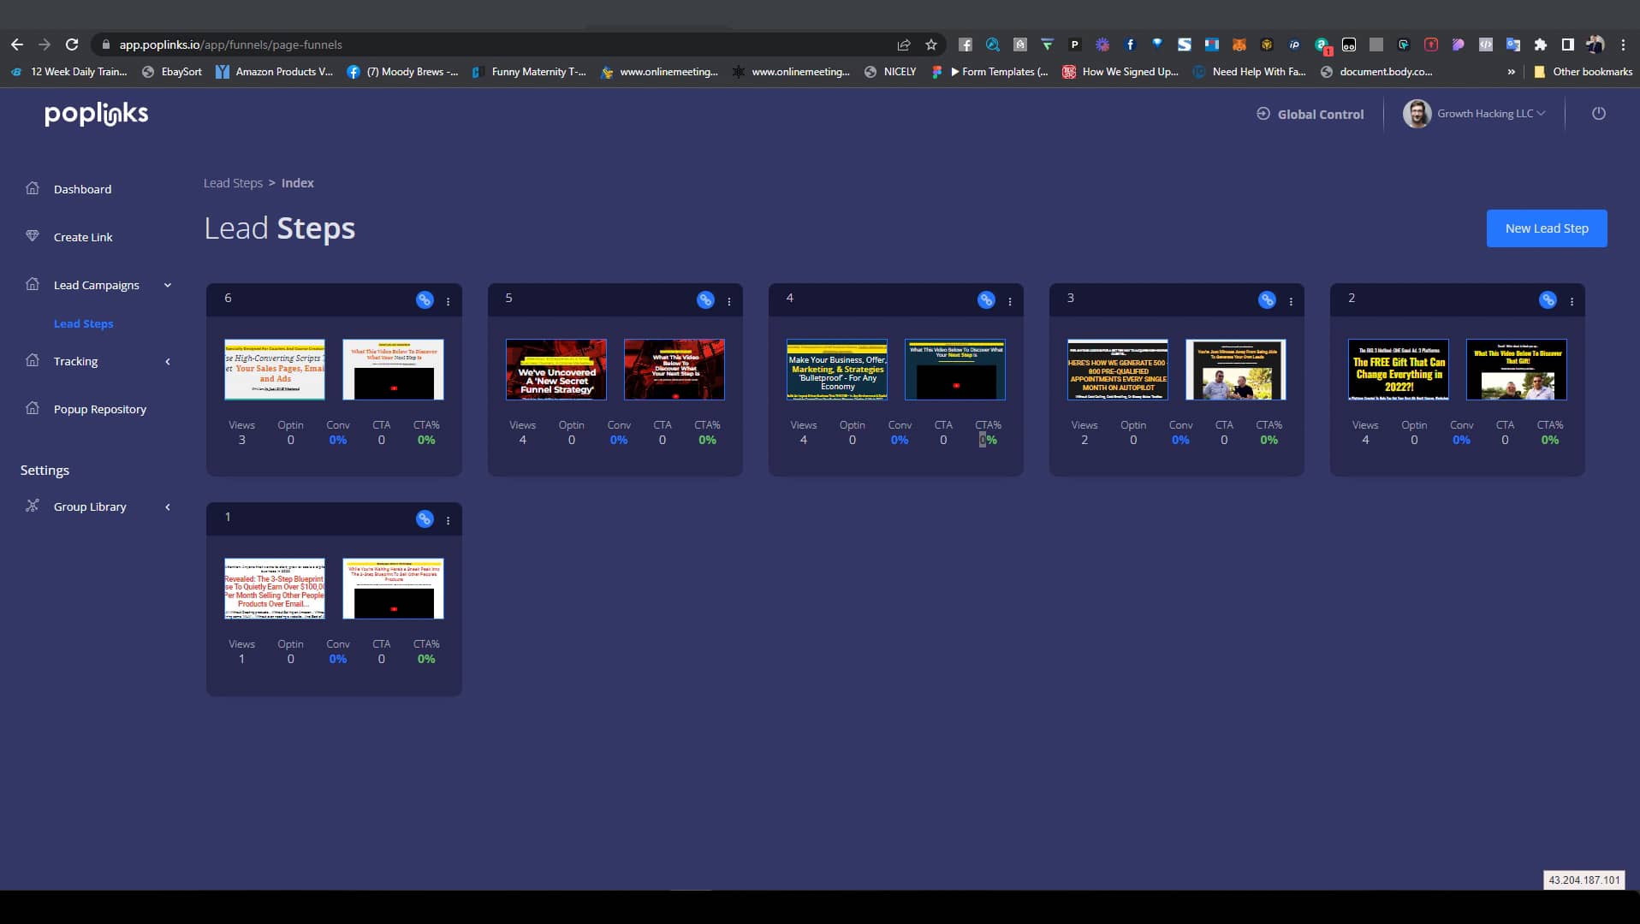Open Popup Repository in sidebar

pyautogui.click(x=99, y=409)
